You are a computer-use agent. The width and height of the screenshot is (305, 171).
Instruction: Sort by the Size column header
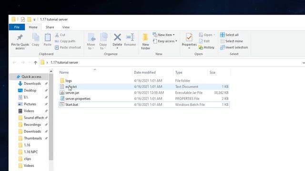tap(213, 72)
